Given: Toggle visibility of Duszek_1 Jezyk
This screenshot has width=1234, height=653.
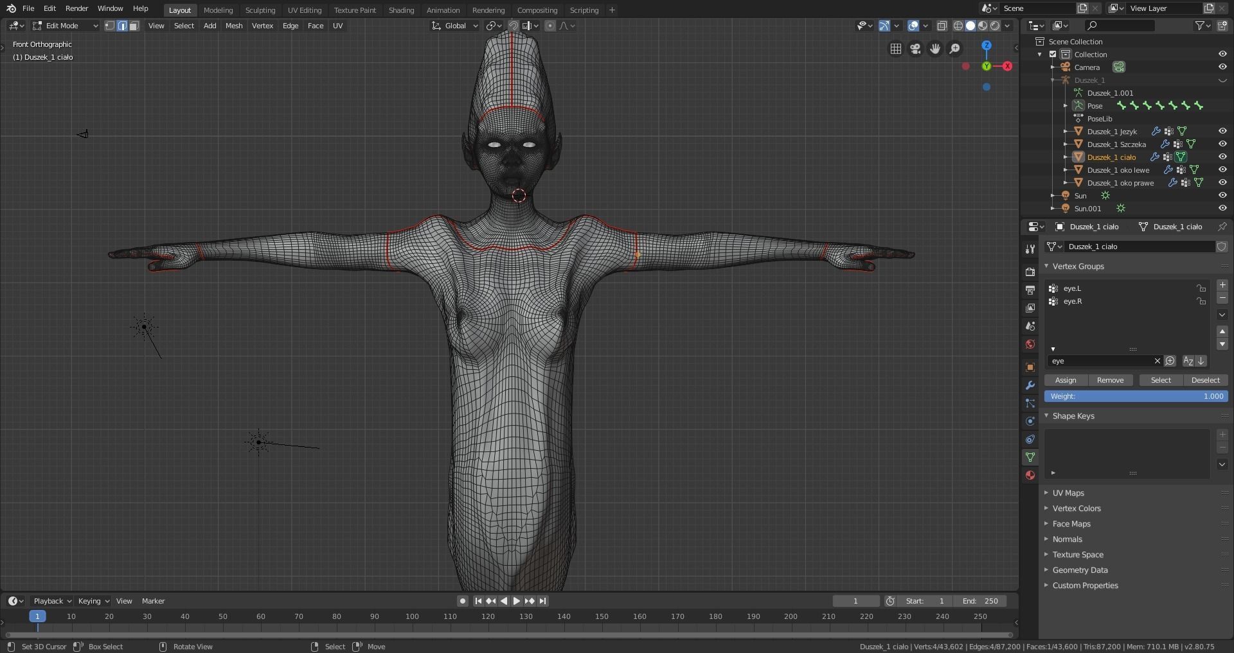Looking at the screenshot, I should (1222, 132).
